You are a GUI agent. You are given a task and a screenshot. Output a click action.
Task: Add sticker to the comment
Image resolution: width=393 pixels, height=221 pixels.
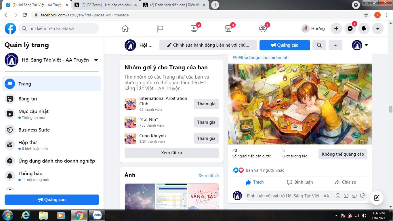click(x=362, y=196)
